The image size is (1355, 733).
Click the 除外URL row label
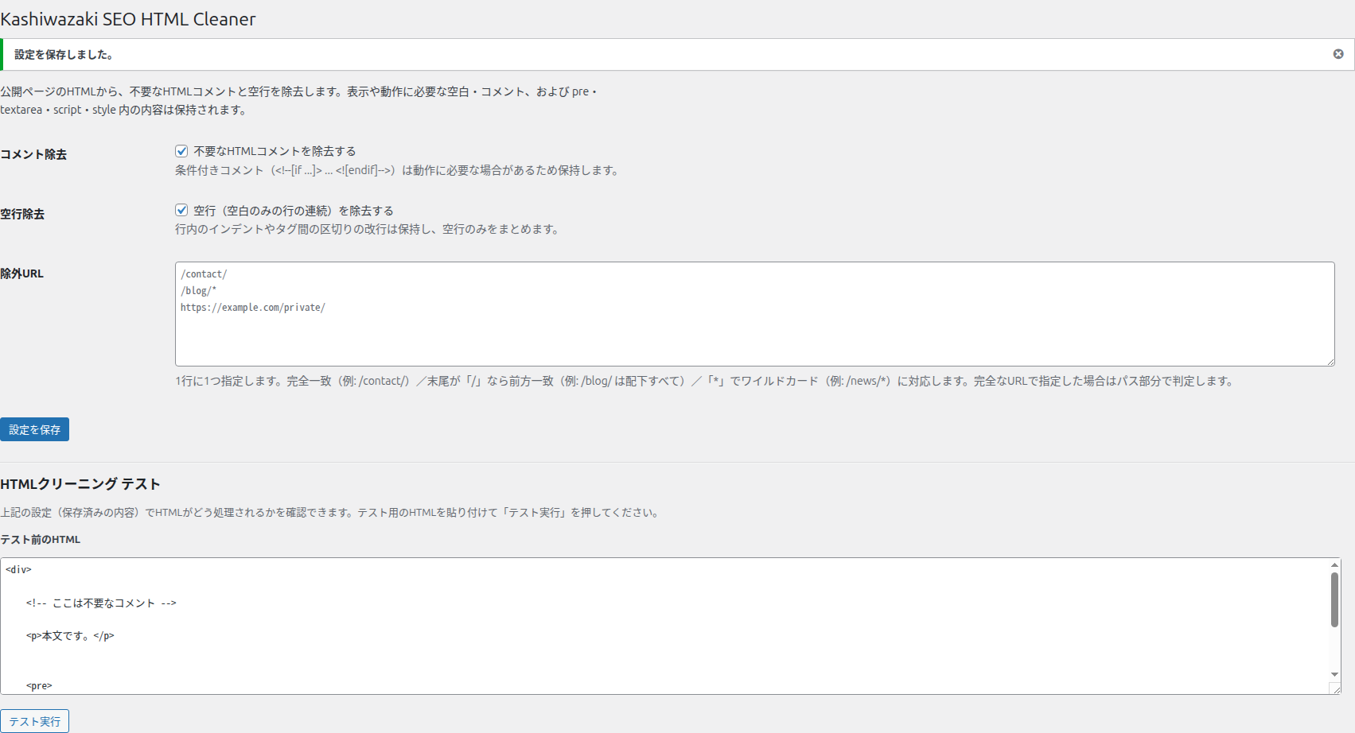coord(22,273)
